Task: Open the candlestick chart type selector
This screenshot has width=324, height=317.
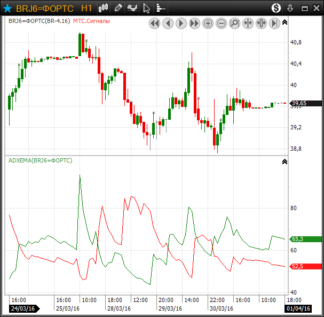Action: [x=104, y=8]
